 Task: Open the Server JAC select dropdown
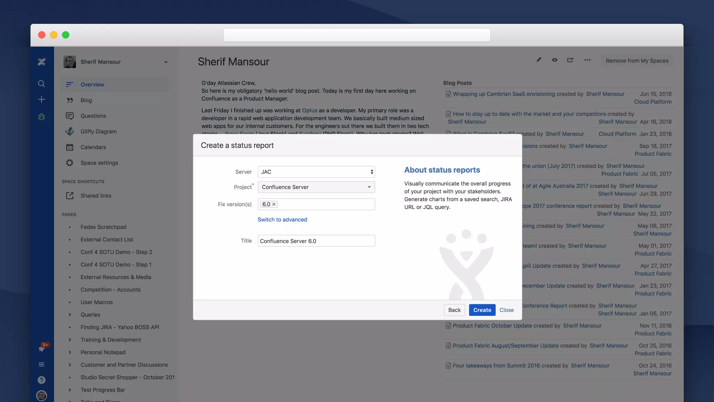click(x=316, y=172)
